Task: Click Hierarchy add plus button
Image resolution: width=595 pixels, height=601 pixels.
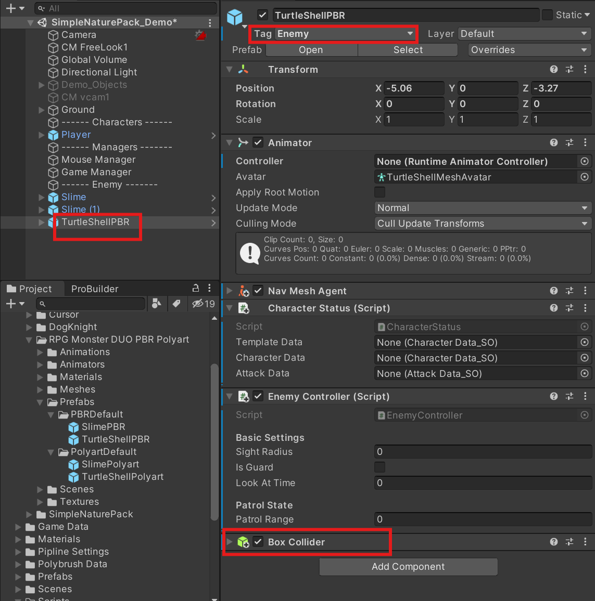Action: (11, 8)
